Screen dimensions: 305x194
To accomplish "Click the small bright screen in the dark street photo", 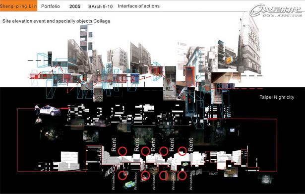I will click(x=232, y=130).
